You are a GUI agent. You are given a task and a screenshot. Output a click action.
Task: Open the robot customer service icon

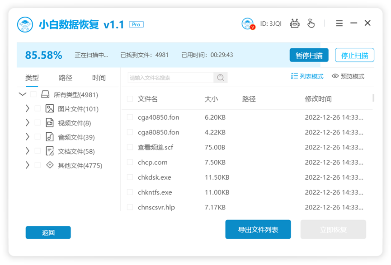click(295, 23)
